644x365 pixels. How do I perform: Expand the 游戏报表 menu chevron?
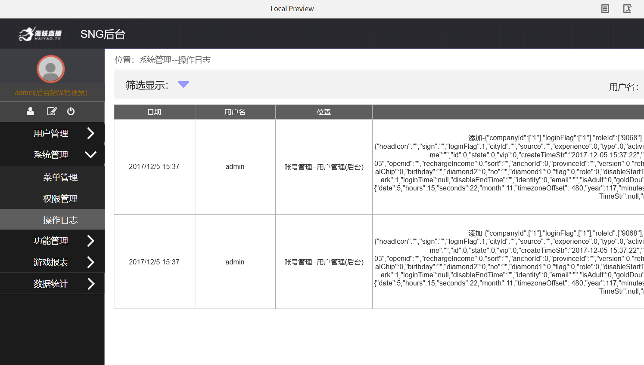point(90,262)
